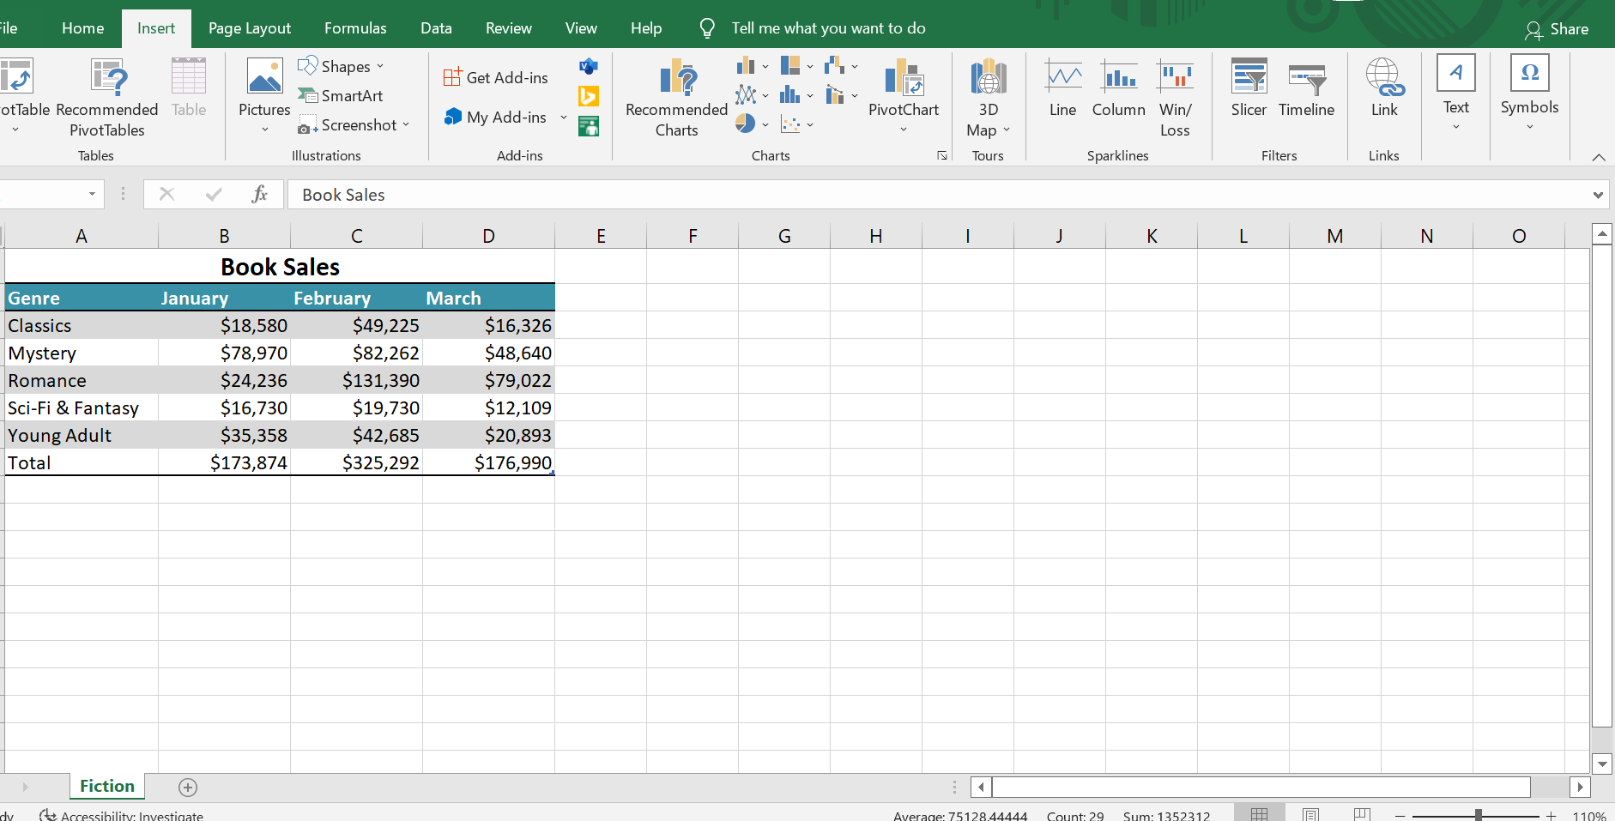Add a new sheet with plus button

188,787
